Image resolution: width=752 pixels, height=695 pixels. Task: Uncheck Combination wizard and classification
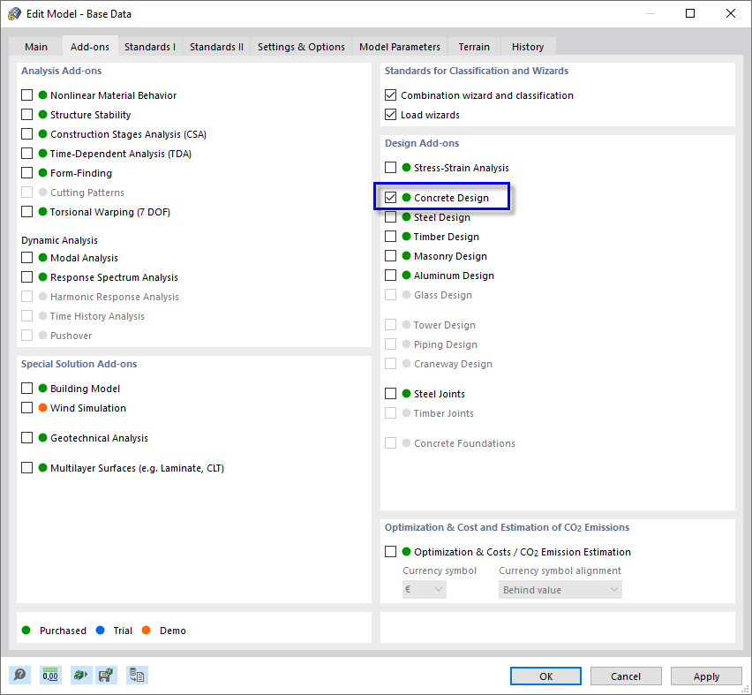click(390, 95)
